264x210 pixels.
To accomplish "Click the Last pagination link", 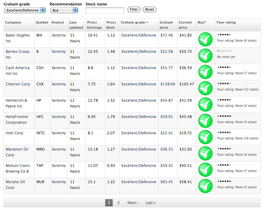I will 150,202.
